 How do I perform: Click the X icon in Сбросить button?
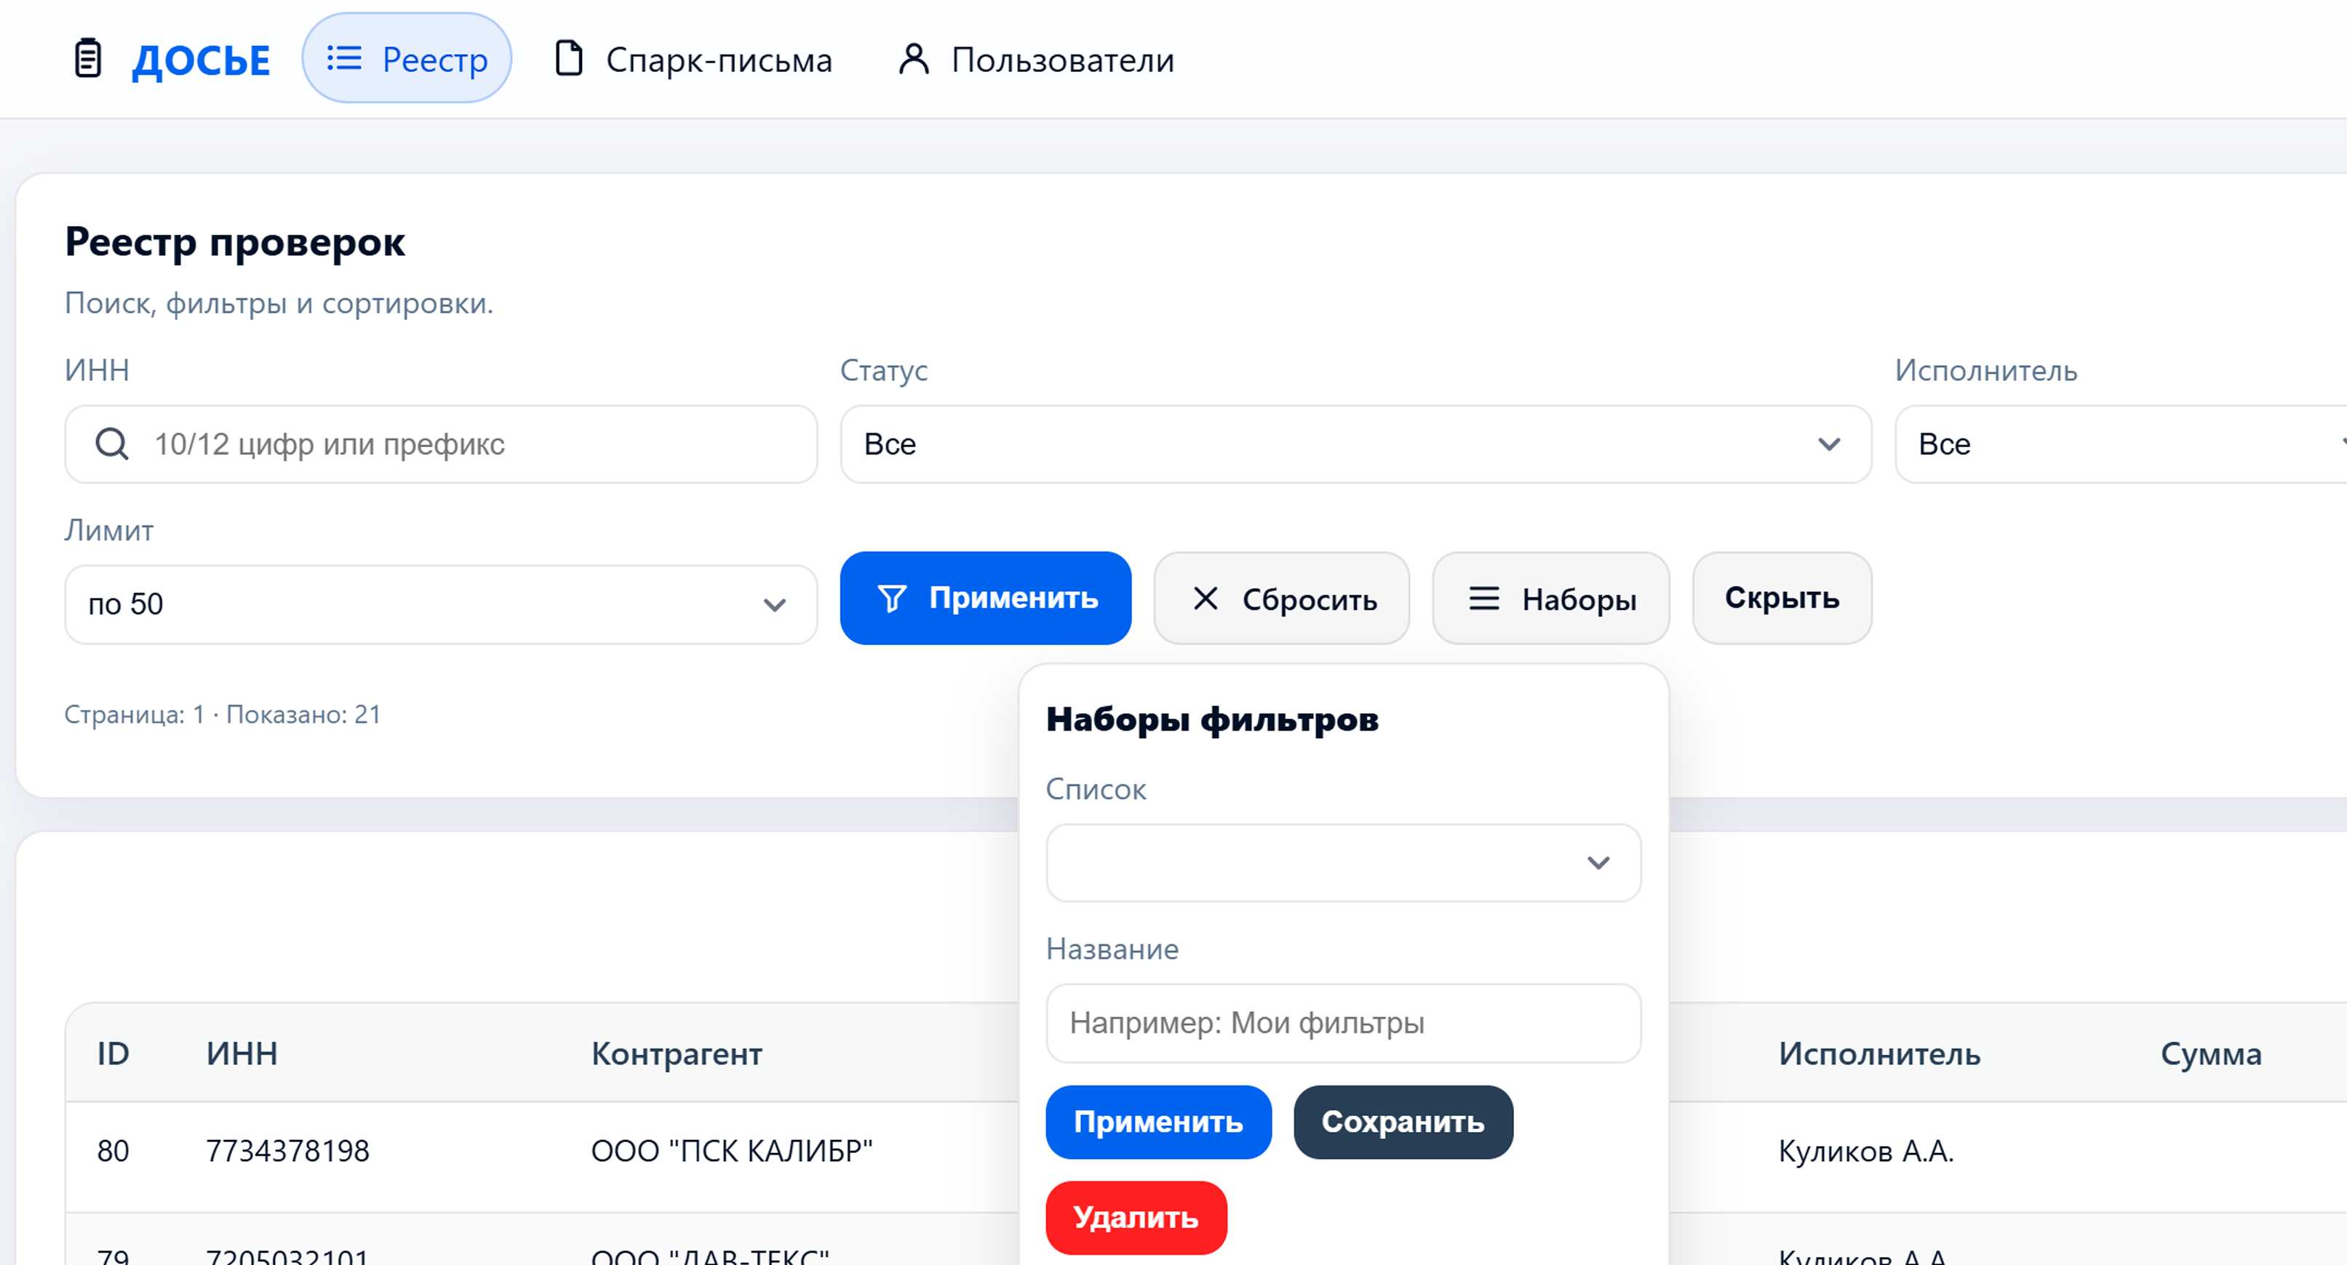[1206, 598]
